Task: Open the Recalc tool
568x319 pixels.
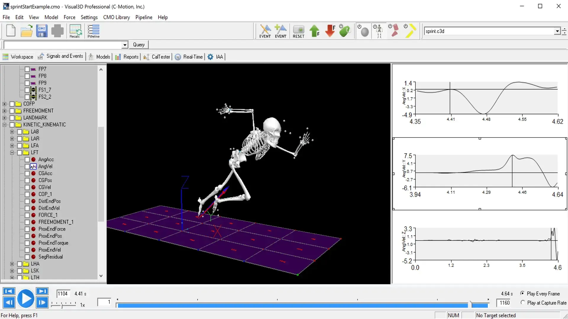Action: point(75,31)
